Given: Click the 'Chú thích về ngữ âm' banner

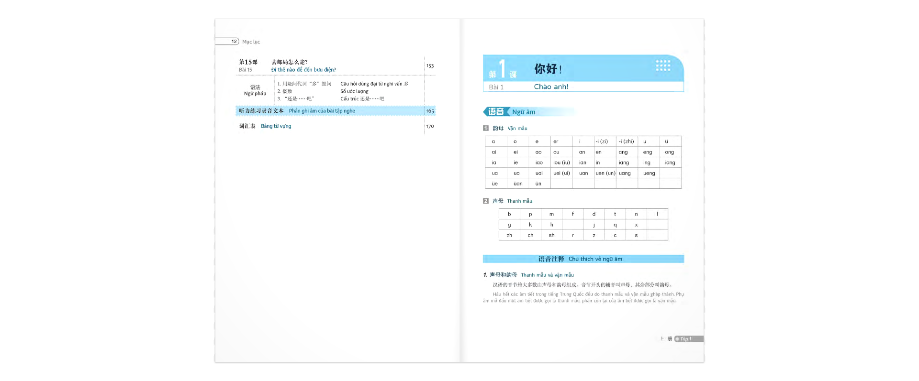Looking at the screenshot, I should (595, 259).
